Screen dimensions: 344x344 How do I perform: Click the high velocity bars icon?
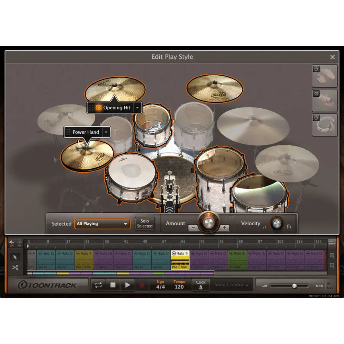point(289,226)
